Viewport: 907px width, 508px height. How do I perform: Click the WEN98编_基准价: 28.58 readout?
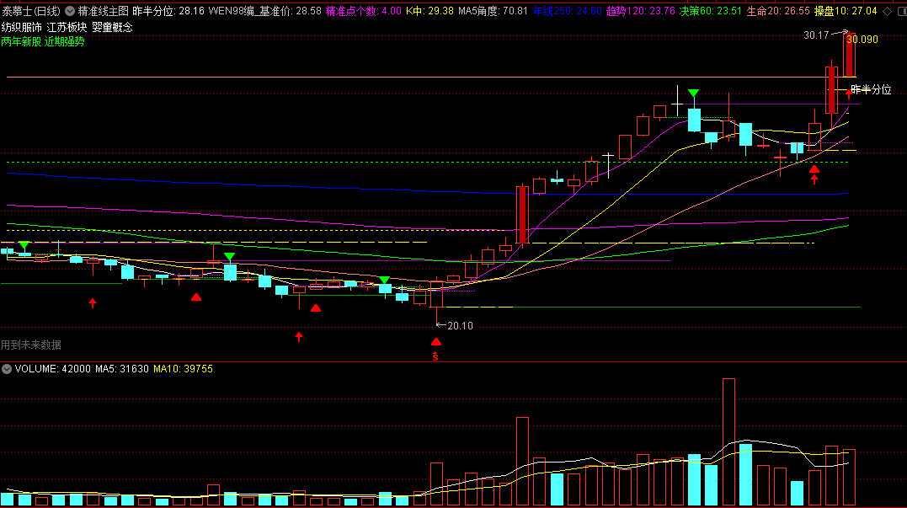[x=264, y=11]
